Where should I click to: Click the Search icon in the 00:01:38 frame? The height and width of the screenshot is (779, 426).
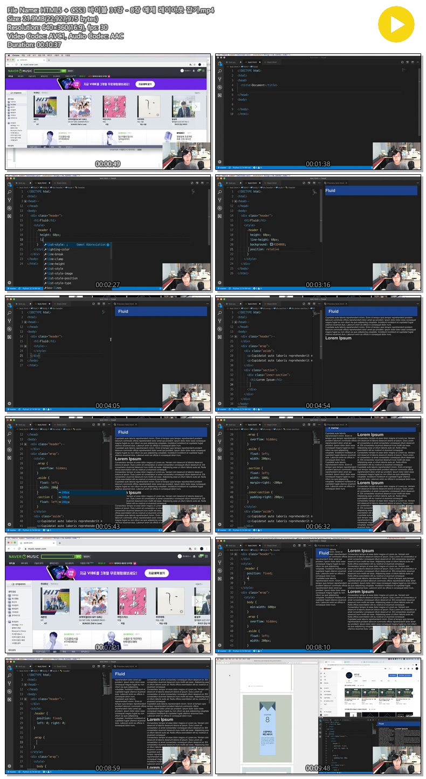point(220,71)
